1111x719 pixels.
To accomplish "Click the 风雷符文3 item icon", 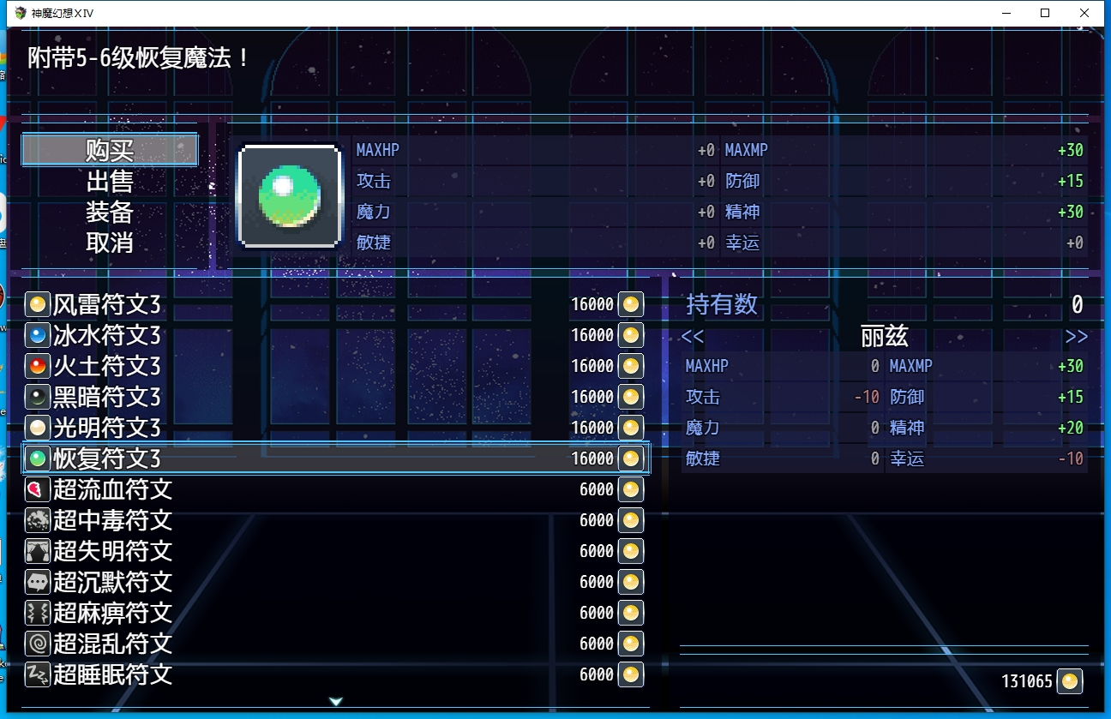I will [x=37, y=304].
